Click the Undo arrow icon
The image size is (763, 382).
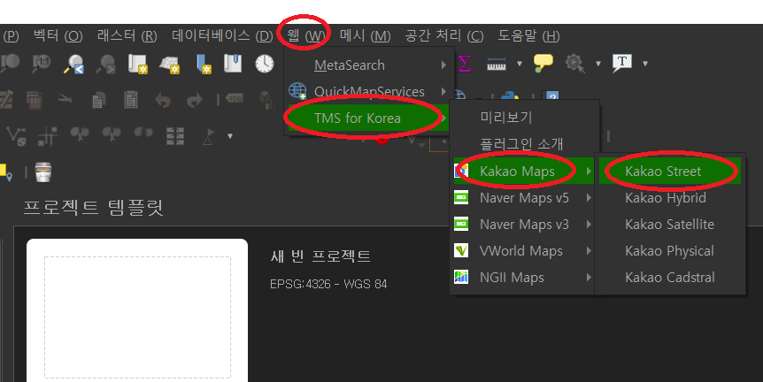coord(163,100)
